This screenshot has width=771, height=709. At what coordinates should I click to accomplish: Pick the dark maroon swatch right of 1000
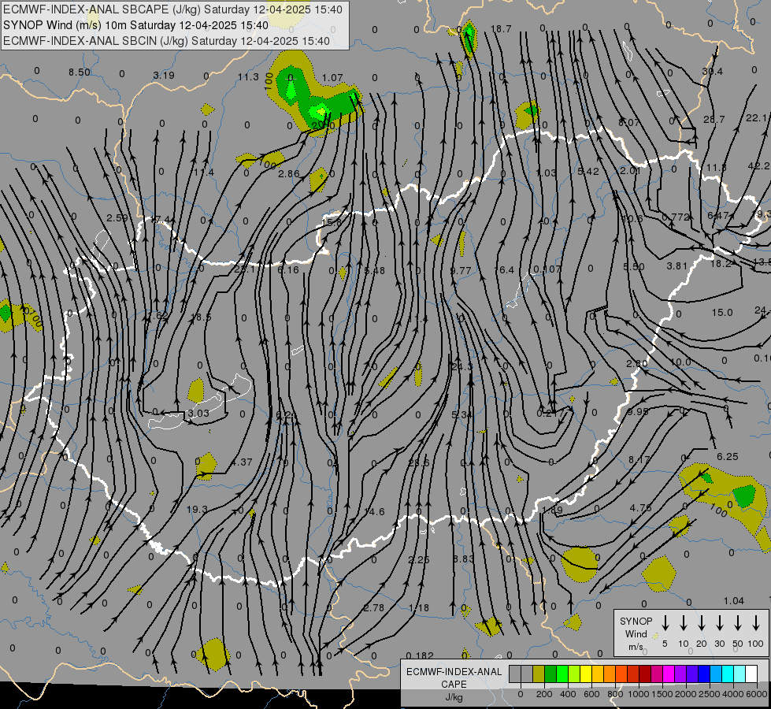(645, 674)
